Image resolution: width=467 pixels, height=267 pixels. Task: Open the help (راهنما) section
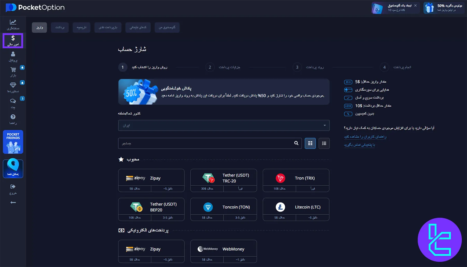point(13,119)
